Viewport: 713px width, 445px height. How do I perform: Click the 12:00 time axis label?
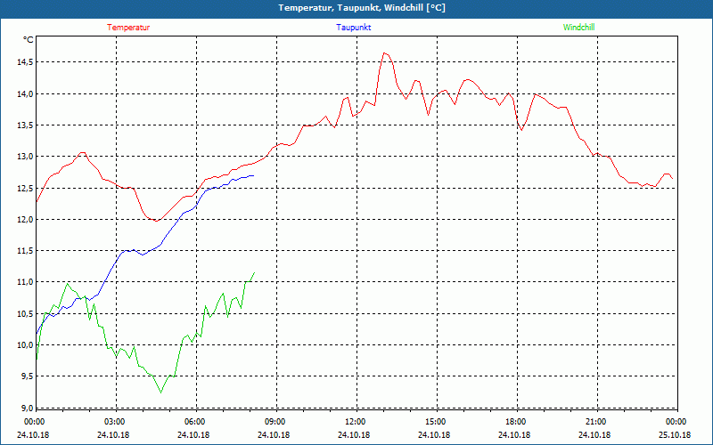356,422
